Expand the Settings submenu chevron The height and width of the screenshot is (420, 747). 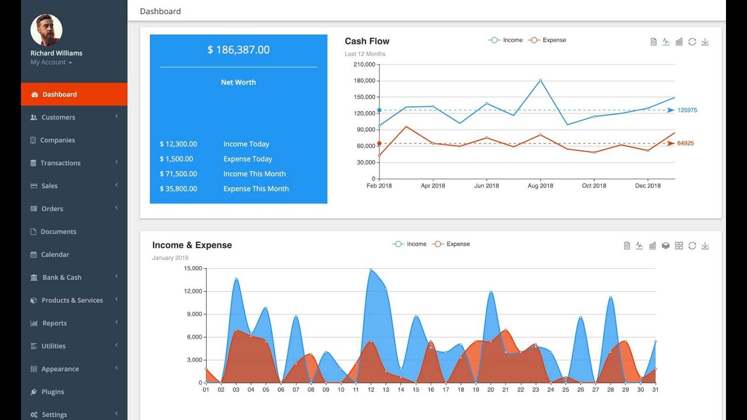117,414
